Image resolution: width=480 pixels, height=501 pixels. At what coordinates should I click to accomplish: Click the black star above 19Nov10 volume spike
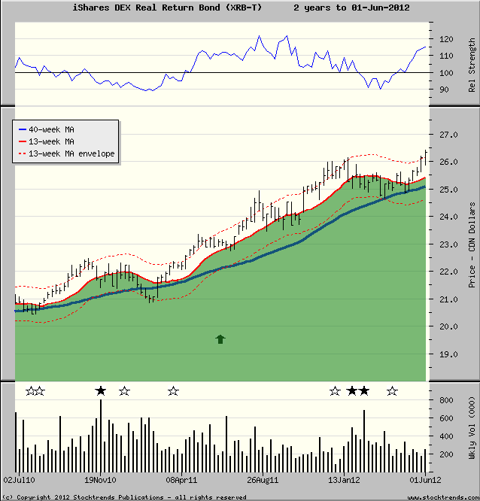click(x=101, y=390)
